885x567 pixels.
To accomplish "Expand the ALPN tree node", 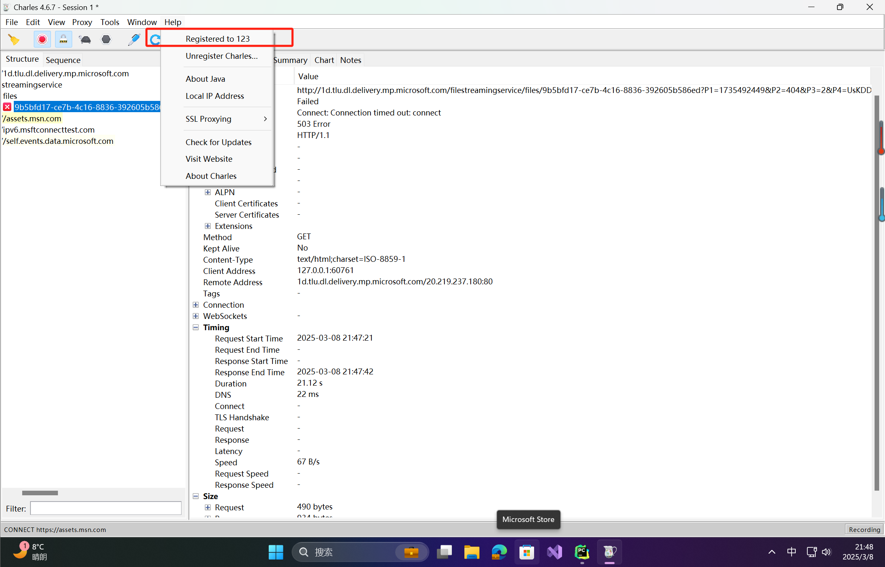I will tap(208, 192).
